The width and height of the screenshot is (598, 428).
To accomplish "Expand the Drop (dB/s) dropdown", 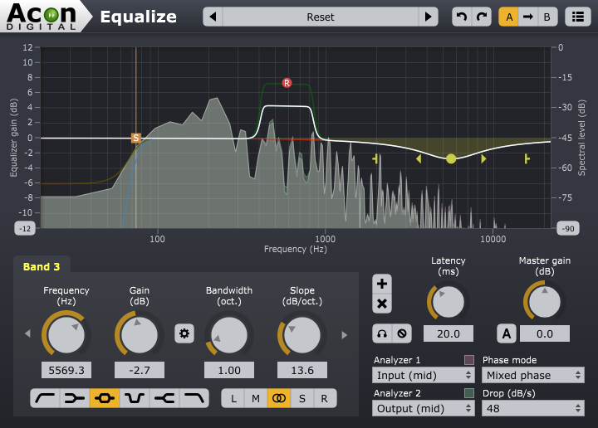I will point(532,408).
